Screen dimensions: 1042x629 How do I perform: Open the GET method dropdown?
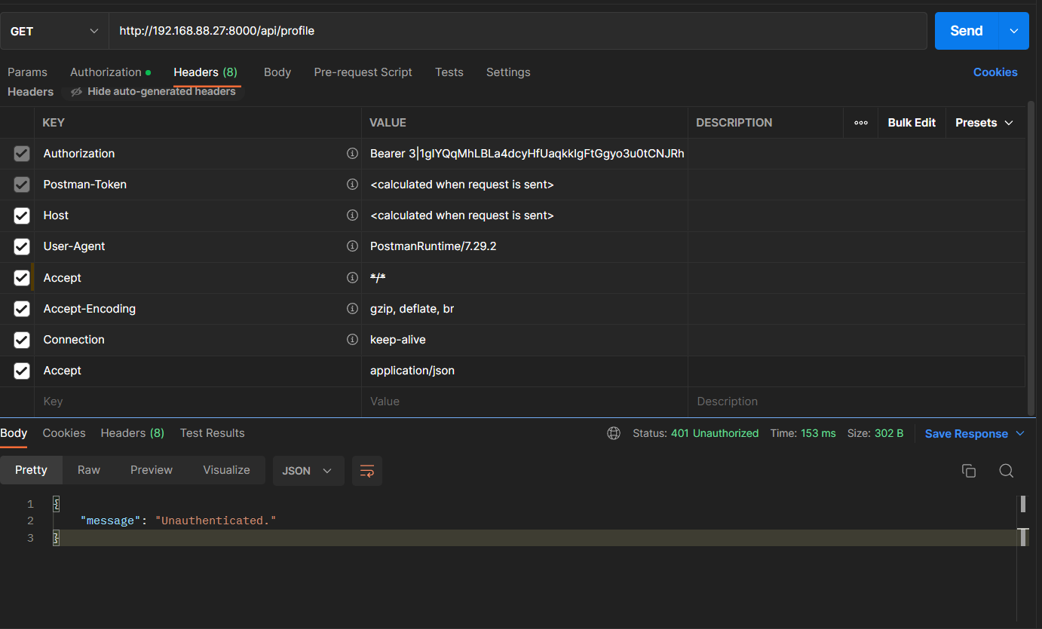point(54,31)
